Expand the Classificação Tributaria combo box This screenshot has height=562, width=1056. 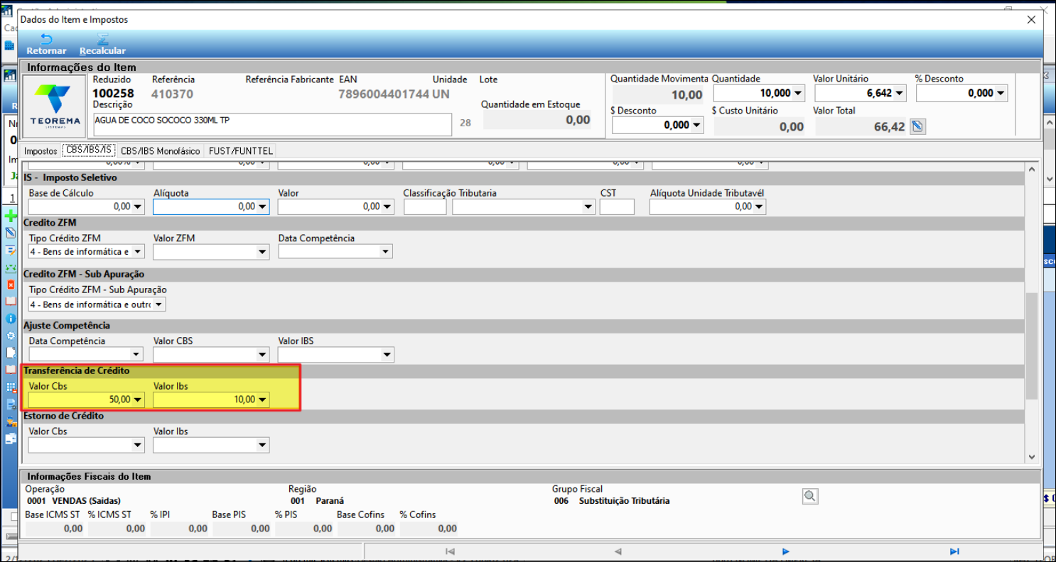(x=588, y=206)
